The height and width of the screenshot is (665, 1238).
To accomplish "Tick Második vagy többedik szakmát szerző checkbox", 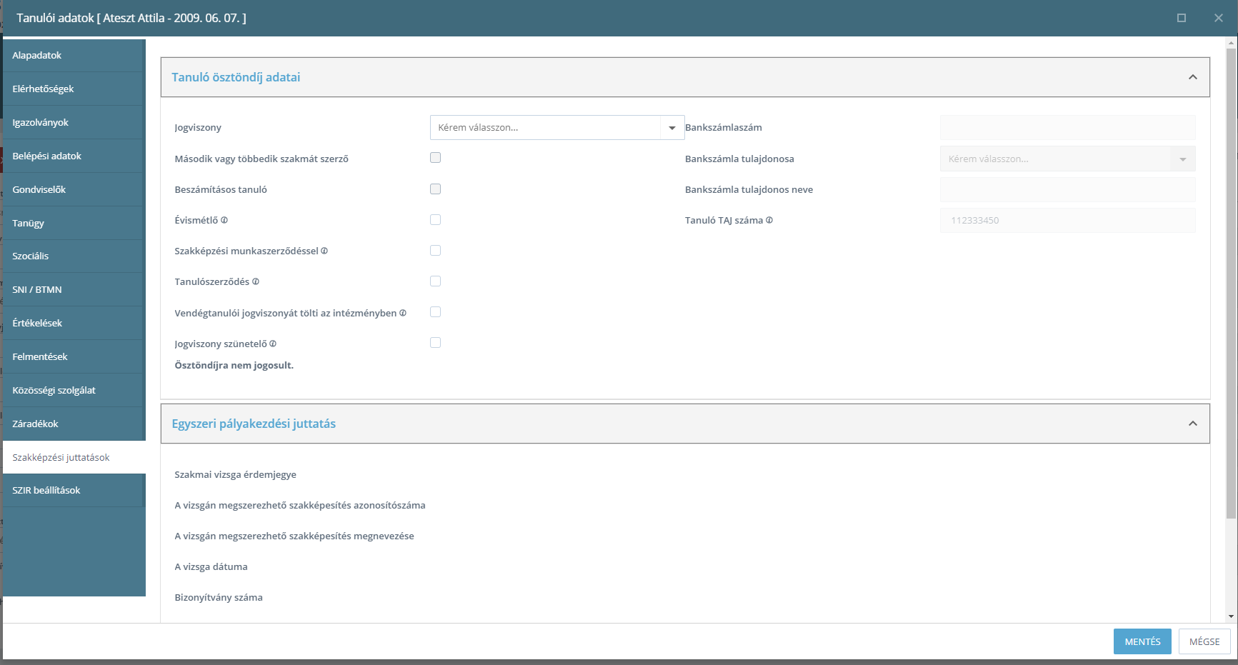I will [435, 158].
